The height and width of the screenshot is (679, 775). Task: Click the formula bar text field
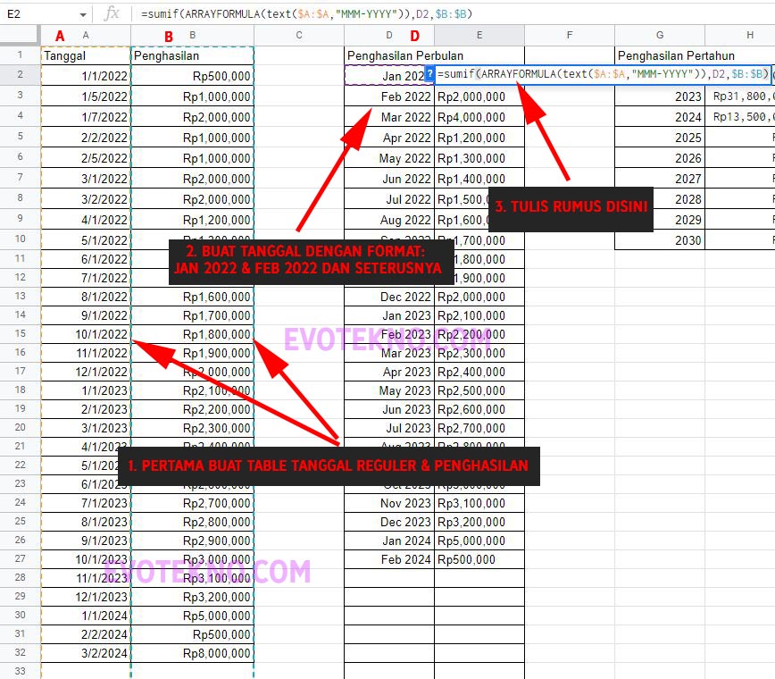click(x=454, y=13)
